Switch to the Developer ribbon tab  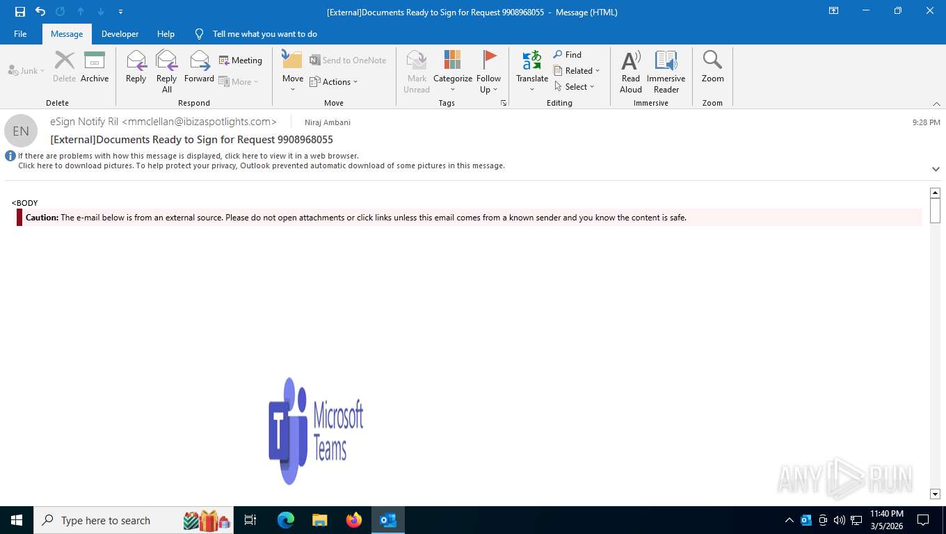pyautogui.click(x=120, y=34)
